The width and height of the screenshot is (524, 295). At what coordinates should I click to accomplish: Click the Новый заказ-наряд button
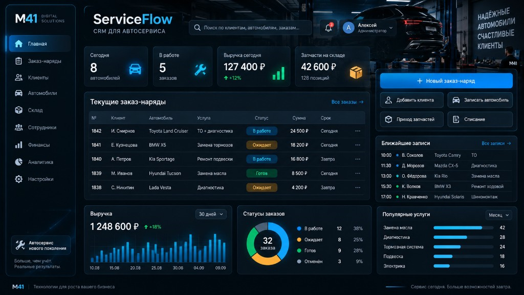[446, 81]
